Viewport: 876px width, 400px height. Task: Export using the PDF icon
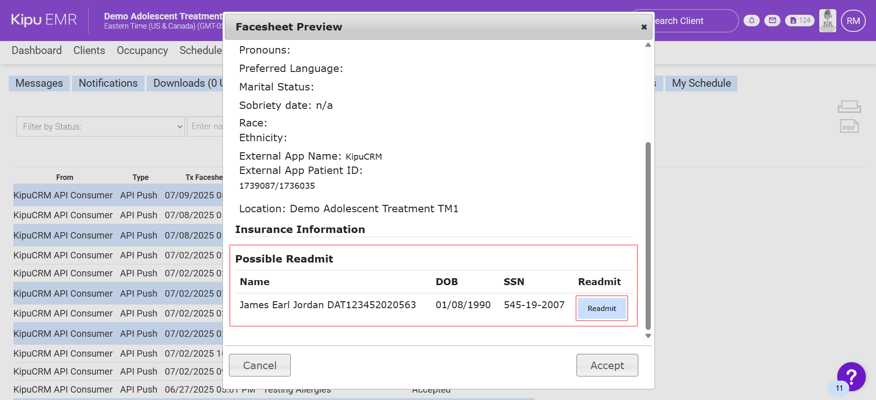click(x=849, y=126)
